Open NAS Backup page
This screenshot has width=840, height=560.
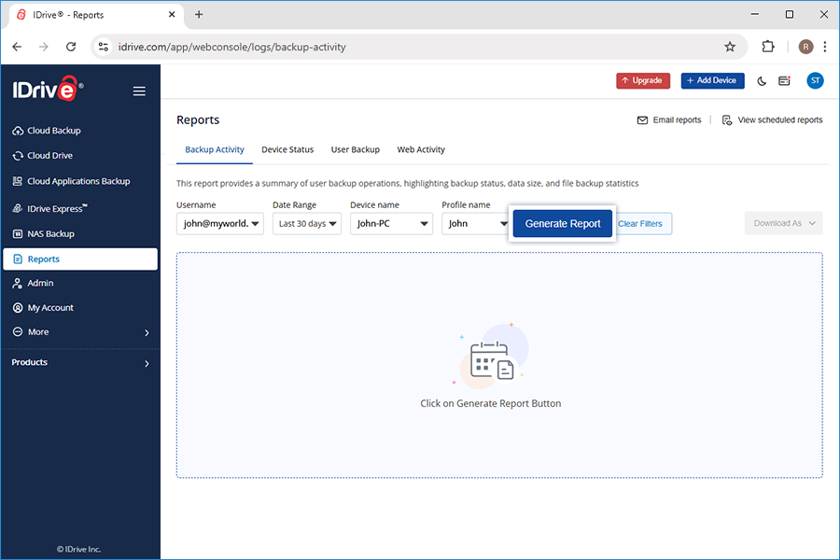pos(43,233)
